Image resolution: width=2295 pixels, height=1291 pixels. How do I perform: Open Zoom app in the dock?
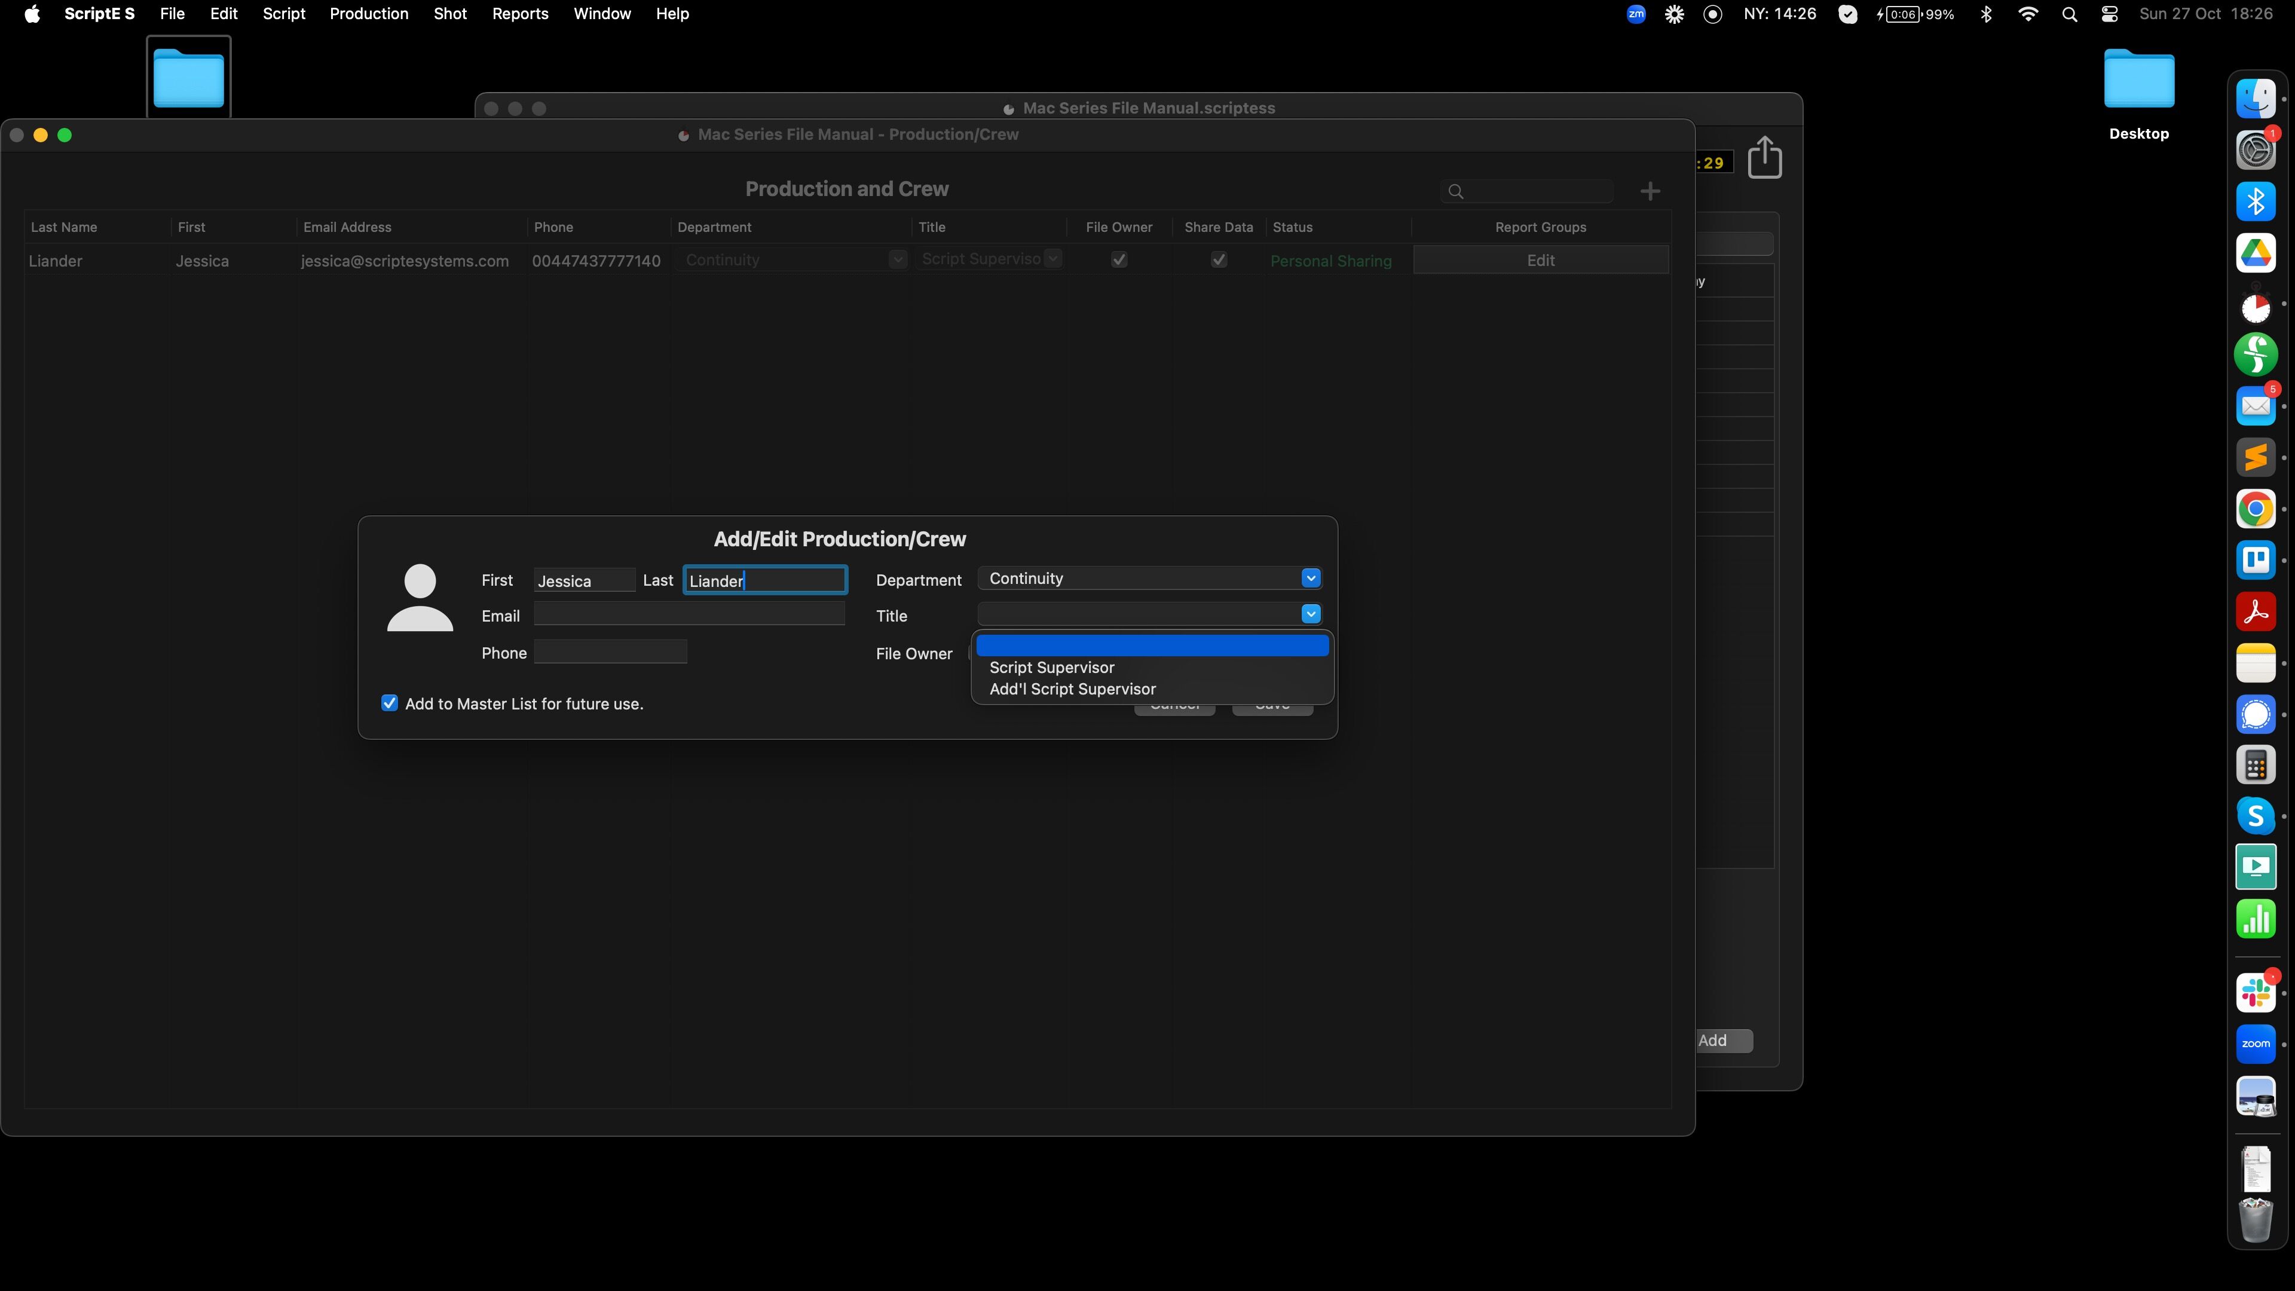(x=2255, y=1044)
